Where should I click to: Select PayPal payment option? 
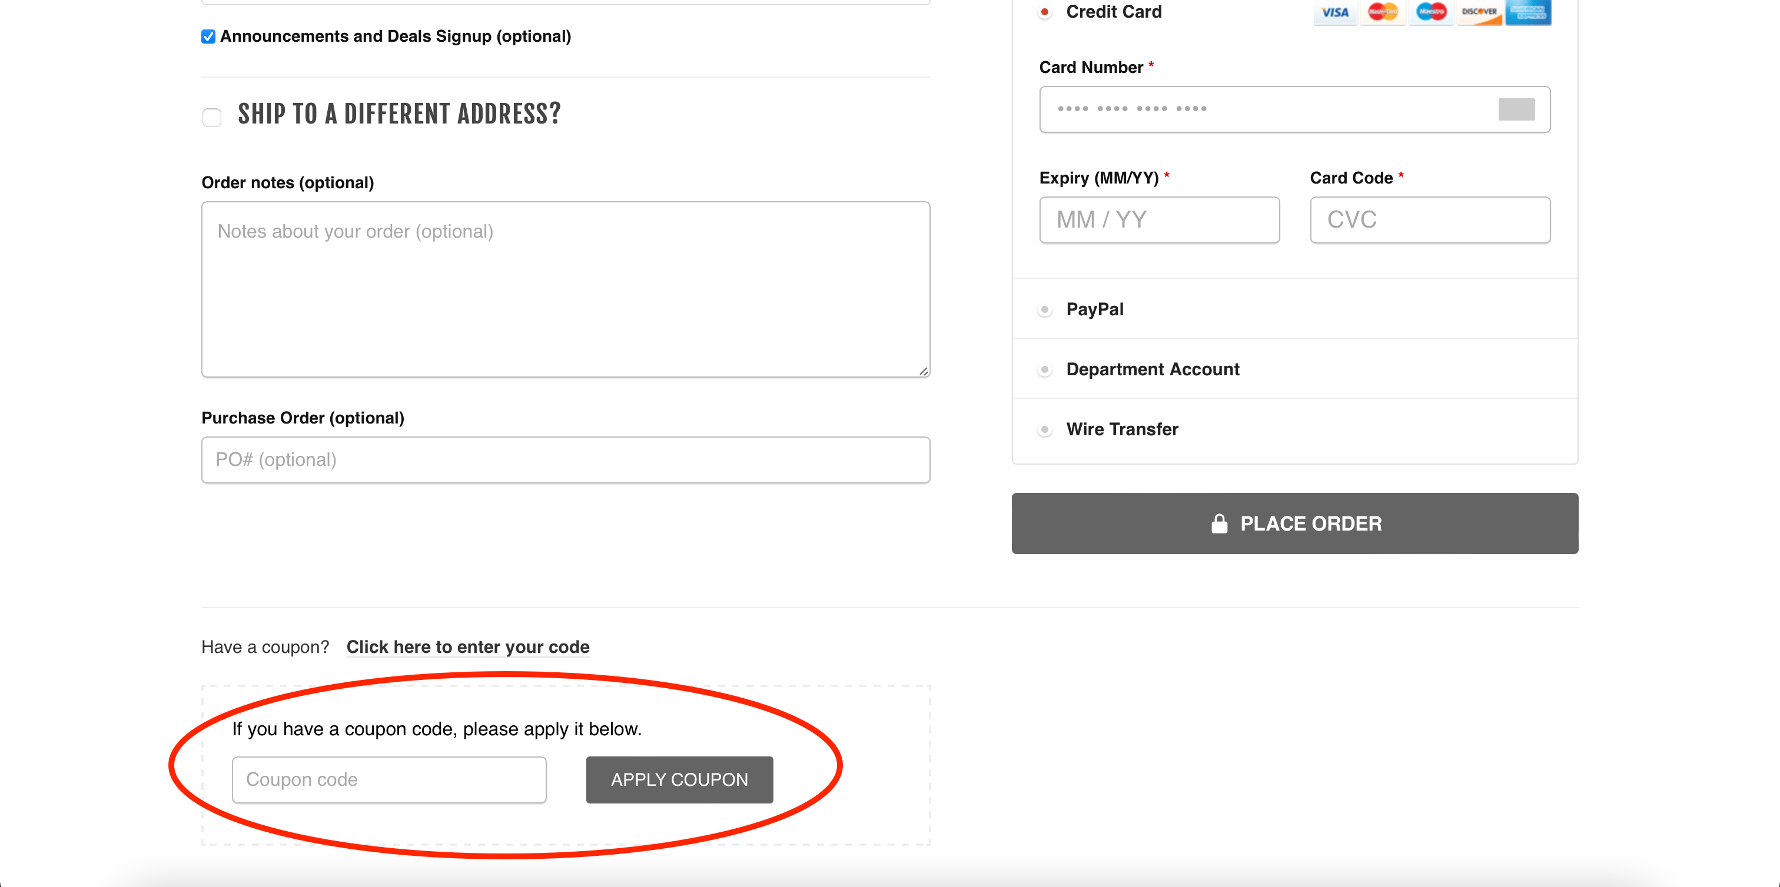[x=1045, y=310]
